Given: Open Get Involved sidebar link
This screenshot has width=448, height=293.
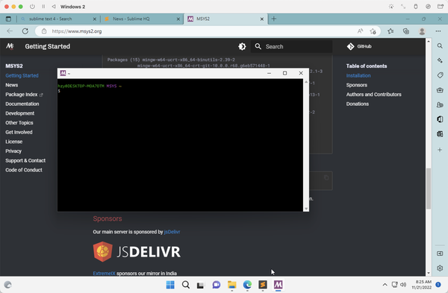Looking at the screenshot, I should 19,132.
